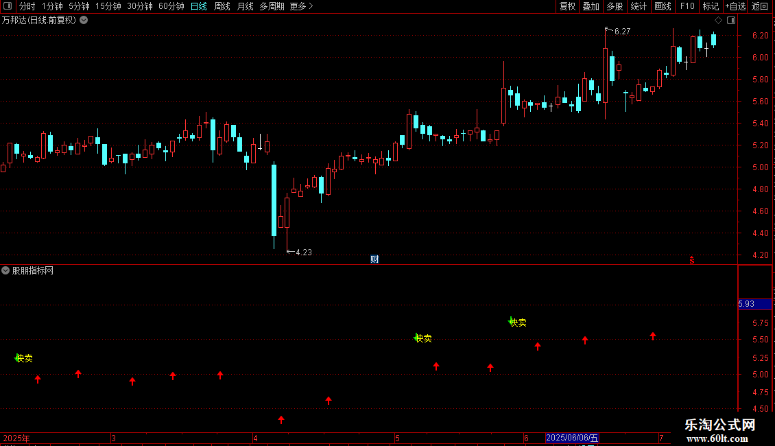Select the 15分钟 period tab
This screenshot has height=446, width=775.
(x=108, y=6)
